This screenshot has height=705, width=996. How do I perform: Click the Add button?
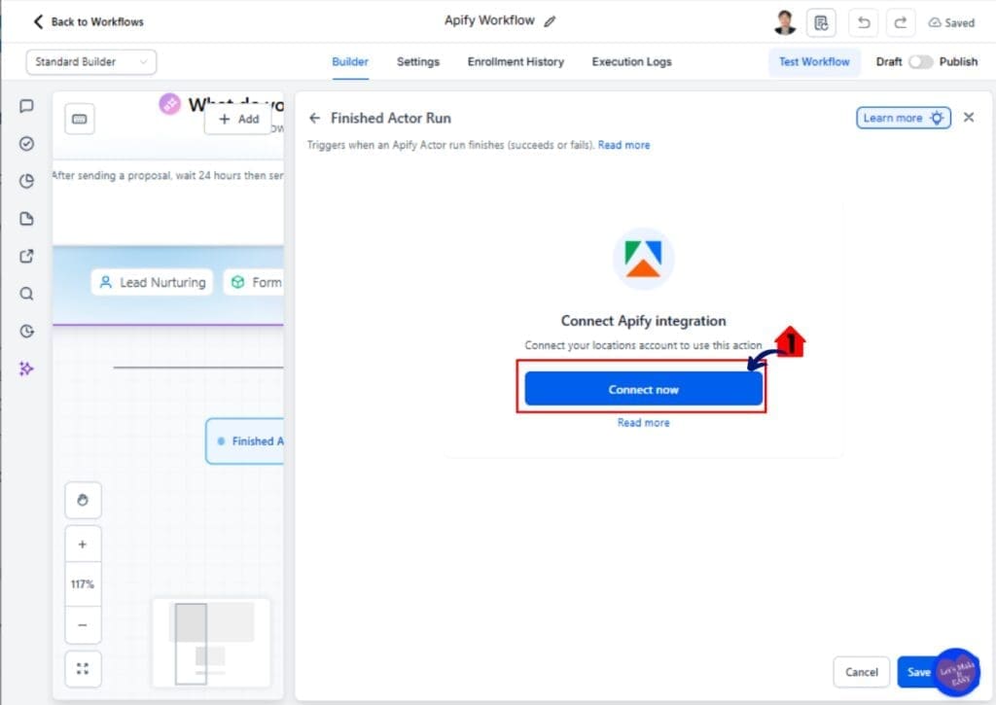(238, 119)
